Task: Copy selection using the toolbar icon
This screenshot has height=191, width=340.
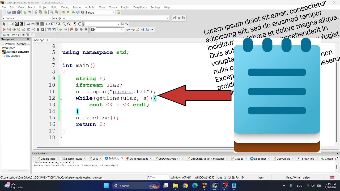Action: [x=41, y=12]
